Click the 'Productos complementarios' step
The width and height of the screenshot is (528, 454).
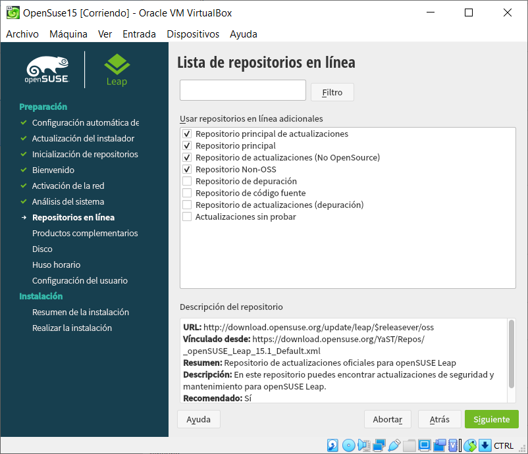85,233
